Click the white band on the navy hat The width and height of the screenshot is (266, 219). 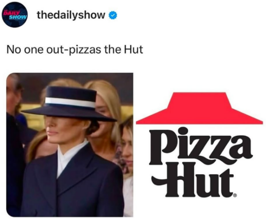pyautogui.click(x=70, y=102)
